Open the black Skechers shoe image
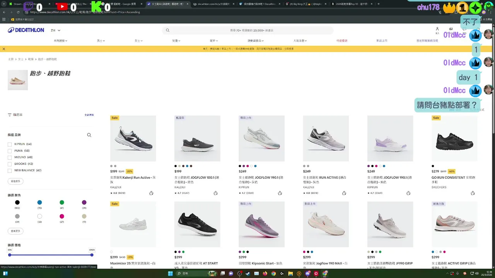The image size is (495, 278). tap(454, 138)
